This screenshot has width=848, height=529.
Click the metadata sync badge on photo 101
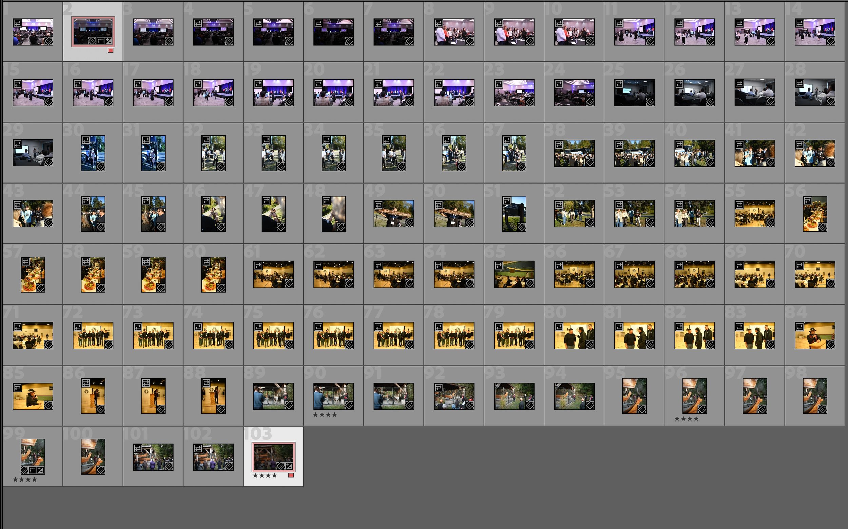point(138,448)
